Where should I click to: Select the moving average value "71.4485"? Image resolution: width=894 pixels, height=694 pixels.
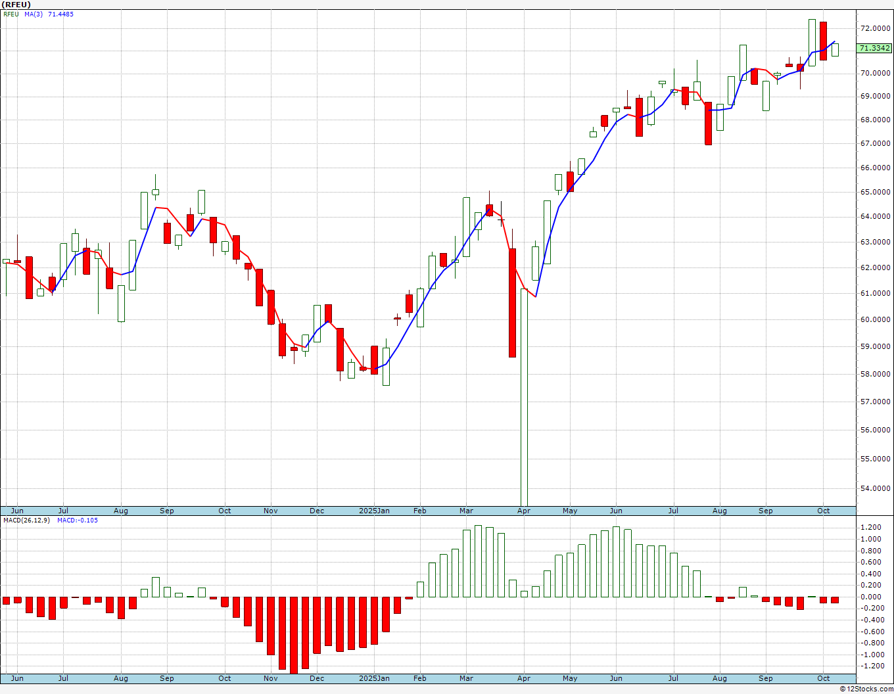(x=60, y=14)
